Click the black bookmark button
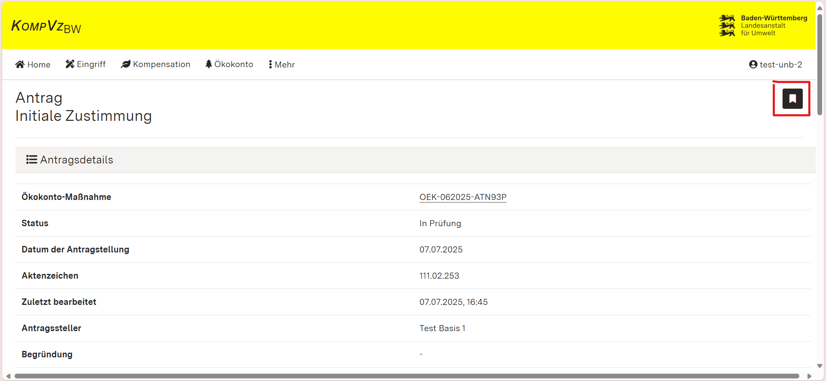 (x=792, y=99)
